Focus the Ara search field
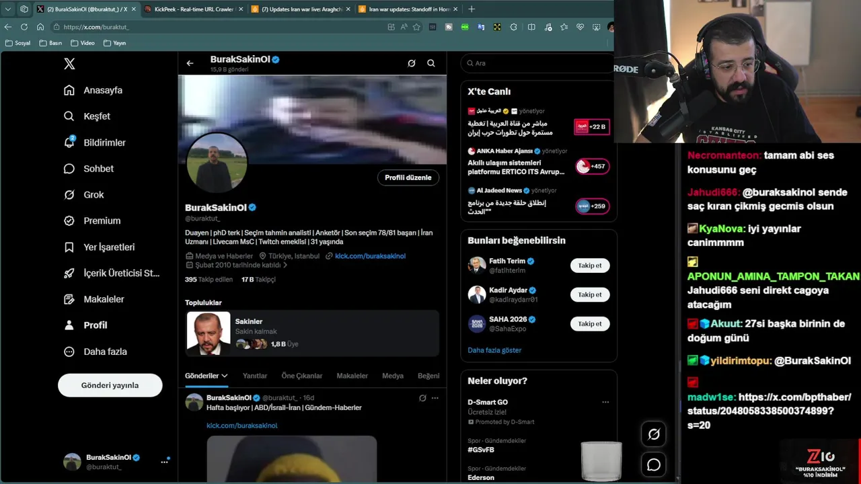This screenshot has width=861, height=484. pos(538,63)
